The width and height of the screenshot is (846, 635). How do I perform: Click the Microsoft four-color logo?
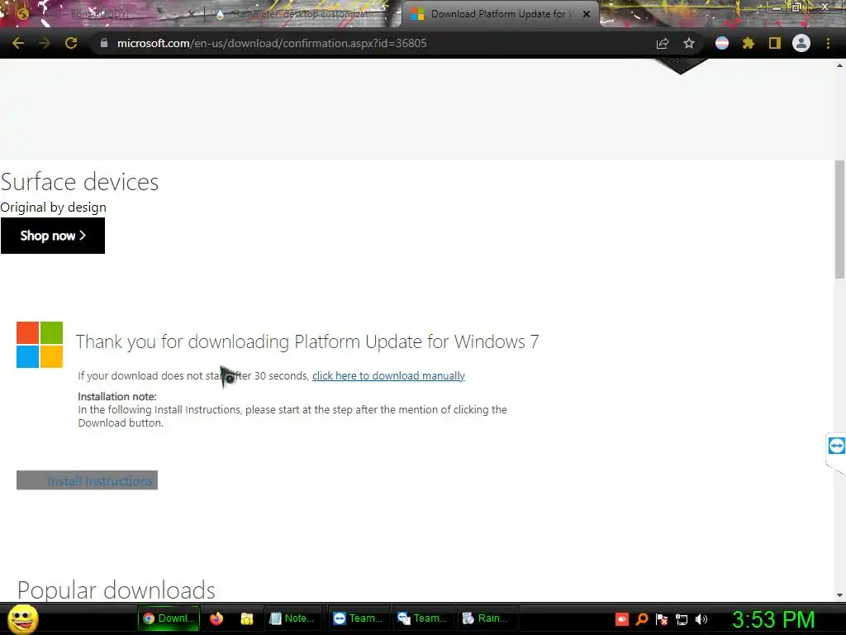point(40,345)
